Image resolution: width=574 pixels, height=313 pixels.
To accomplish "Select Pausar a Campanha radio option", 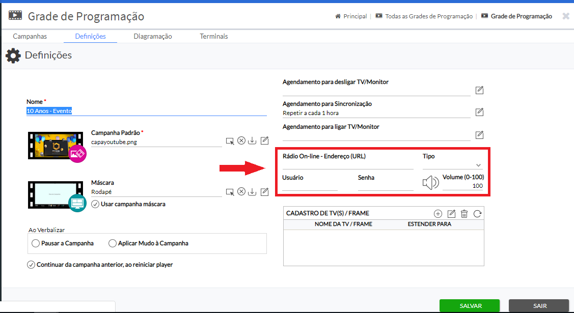I will point(36,243).
